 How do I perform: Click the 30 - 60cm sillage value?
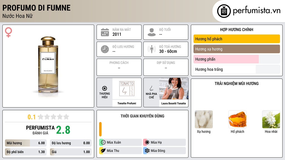[x=168, y=51]
